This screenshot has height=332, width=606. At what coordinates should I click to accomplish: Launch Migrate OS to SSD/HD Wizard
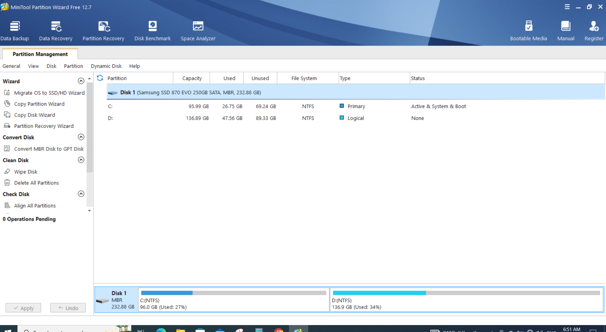(44, 93)
